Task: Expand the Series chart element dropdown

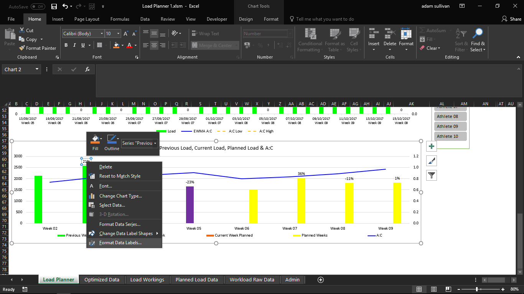Action: click(x=155, y=143)
